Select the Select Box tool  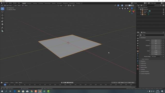tap(2, 9)
